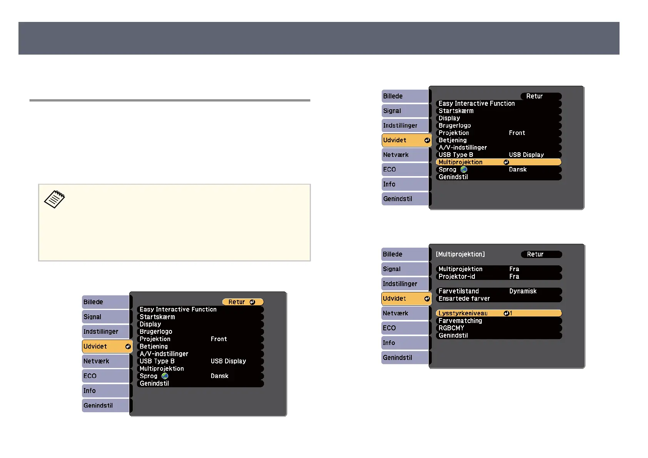
Task: Open Farvetilstand set to Dynamisk
Action: (x=498, y=291)
